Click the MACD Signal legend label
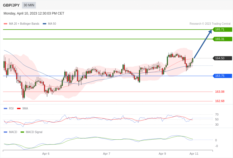233x158 pixels. pos(34,132)
